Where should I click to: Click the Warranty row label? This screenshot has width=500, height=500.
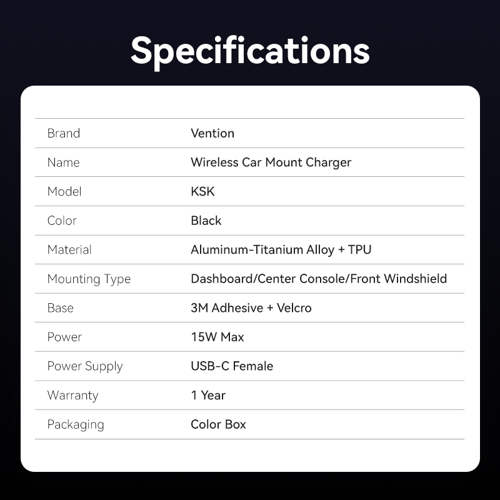(72, 395)
